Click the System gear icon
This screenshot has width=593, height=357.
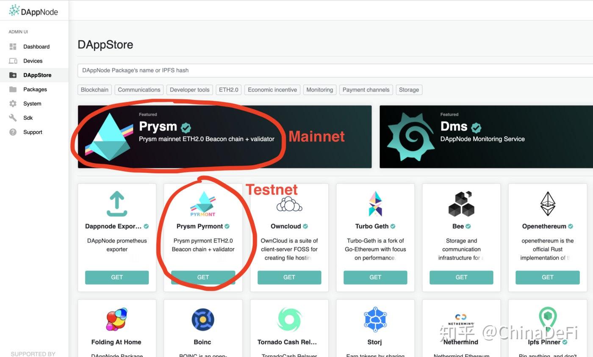(x=13, y=104)
